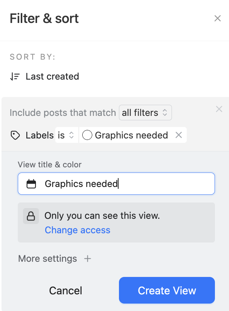This screenshot has height=311, width=229.
Task: Click the Cancel button
Action: click(65, 291)
